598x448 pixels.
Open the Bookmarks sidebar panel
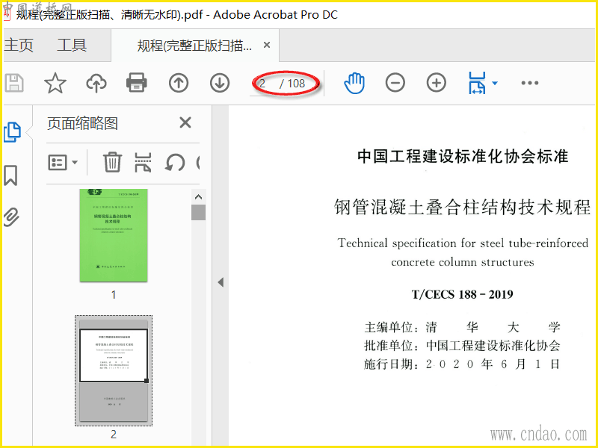click(x=10, y=175)
